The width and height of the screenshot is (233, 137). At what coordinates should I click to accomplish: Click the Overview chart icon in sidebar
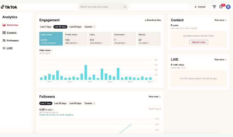pyautogui.click(x=4, y=25)
